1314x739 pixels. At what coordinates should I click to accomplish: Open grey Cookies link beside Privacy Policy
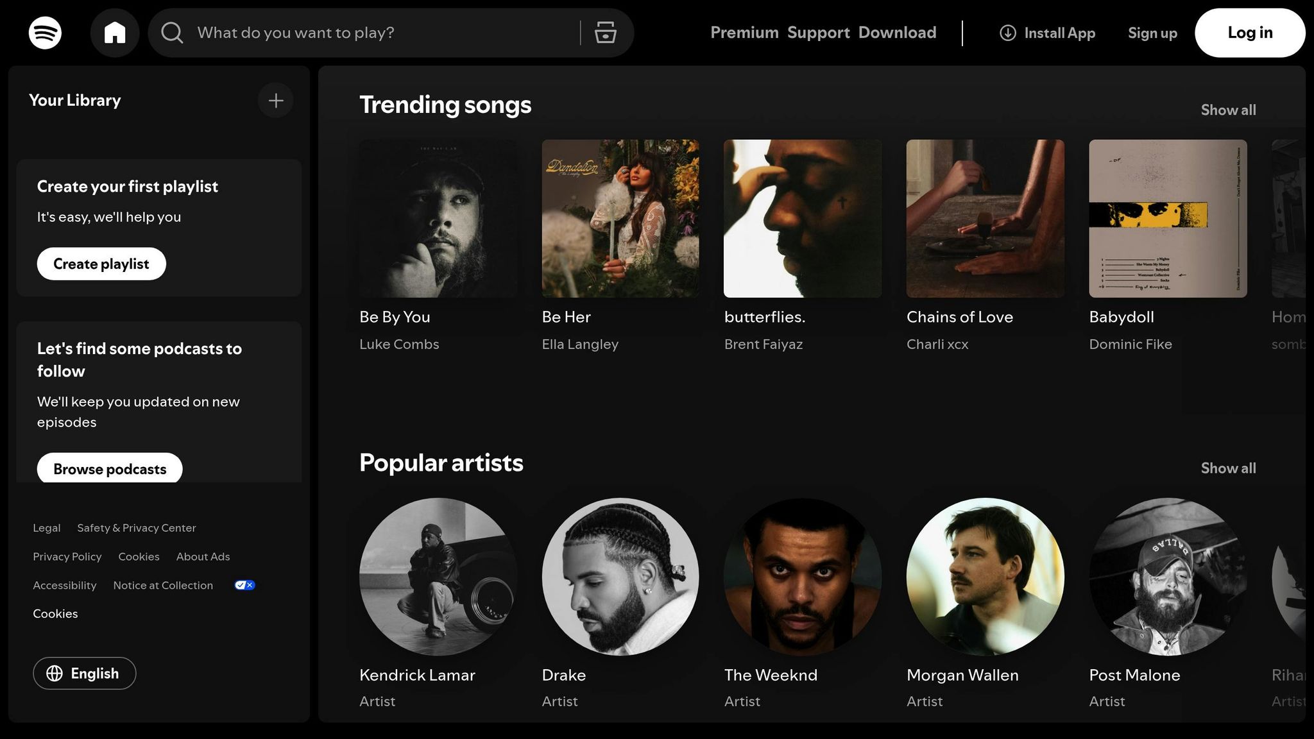coord(139,557)
